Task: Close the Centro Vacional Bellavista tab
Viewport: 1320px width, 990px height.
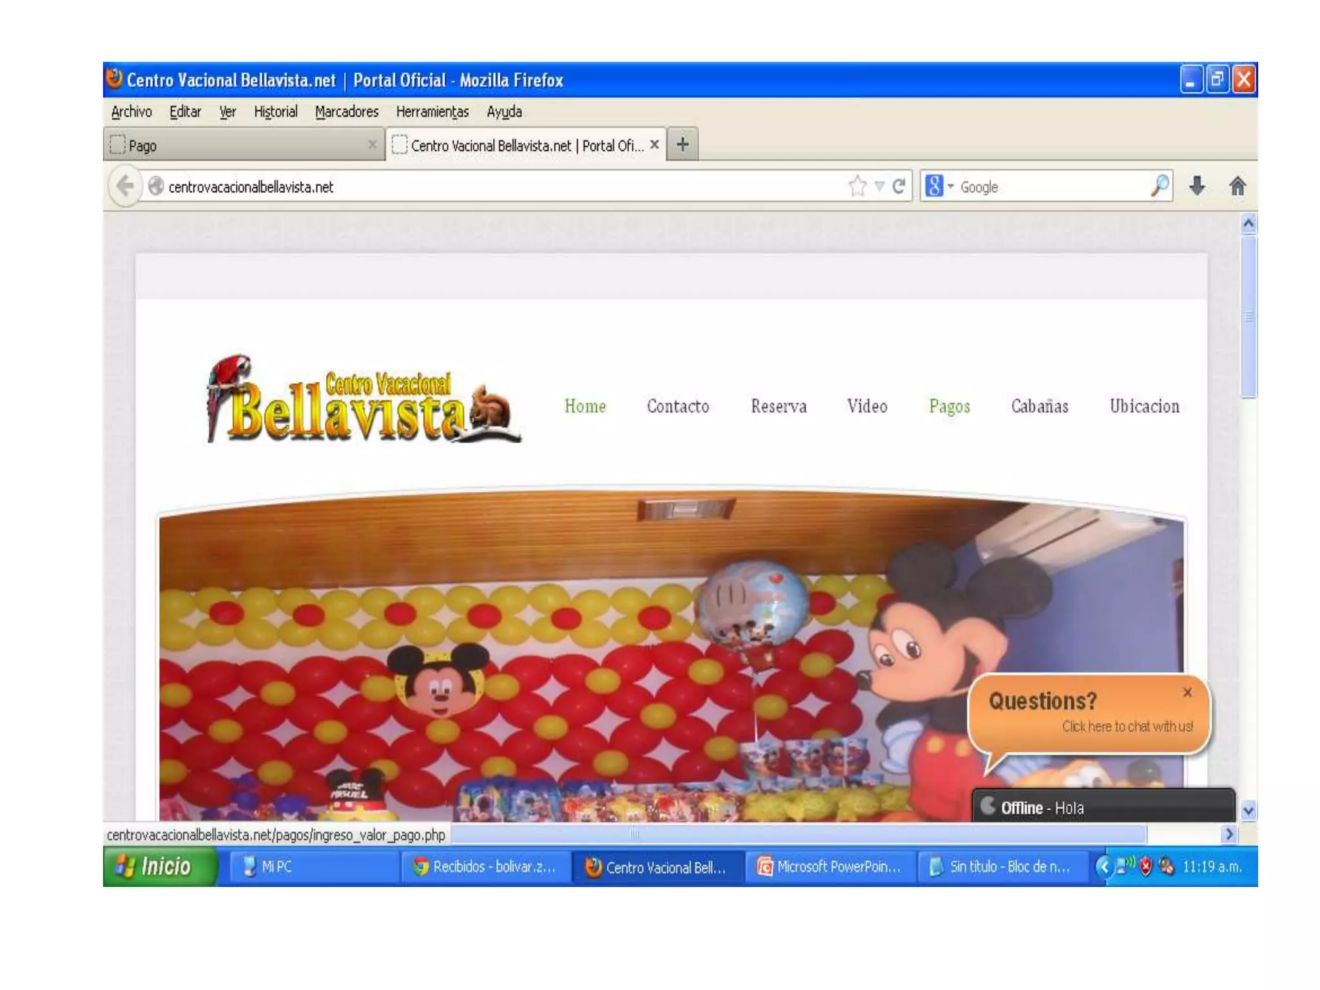Action: 654,144
